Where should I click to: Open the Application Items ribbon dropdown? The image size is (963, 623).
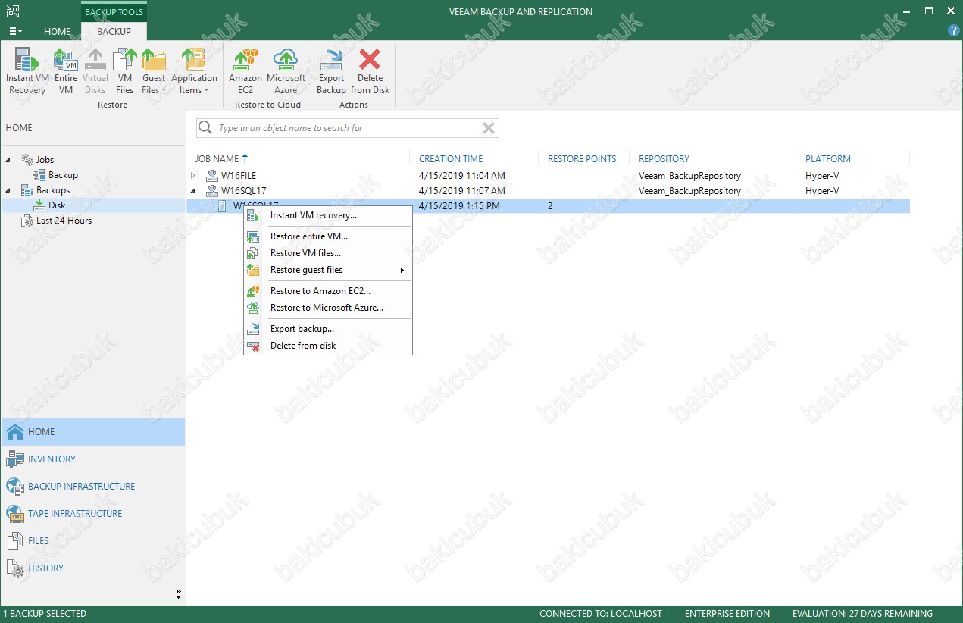(x=194, y=72)
